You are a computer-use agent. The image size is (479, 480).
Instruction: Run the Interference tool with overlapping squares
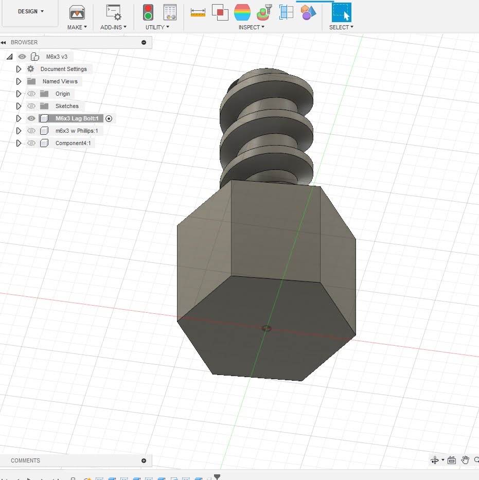coord(220,12)
